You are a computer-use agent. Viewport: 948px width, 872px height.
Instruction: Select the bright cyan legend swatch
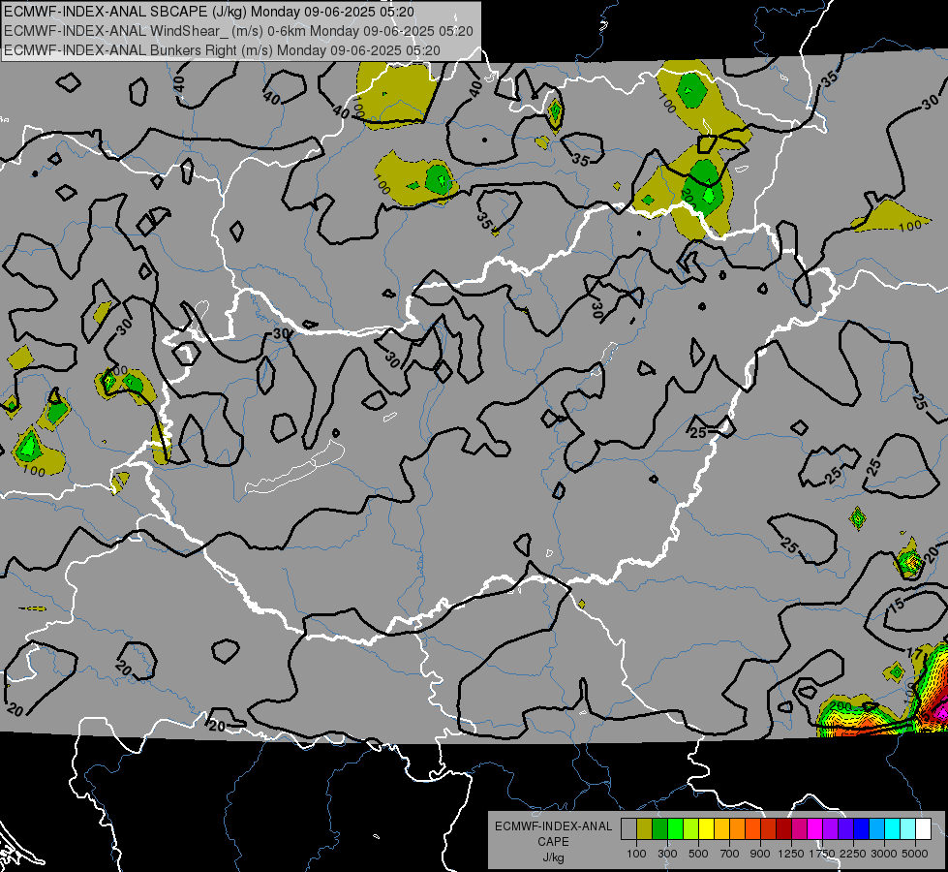[x=893, y=829]
